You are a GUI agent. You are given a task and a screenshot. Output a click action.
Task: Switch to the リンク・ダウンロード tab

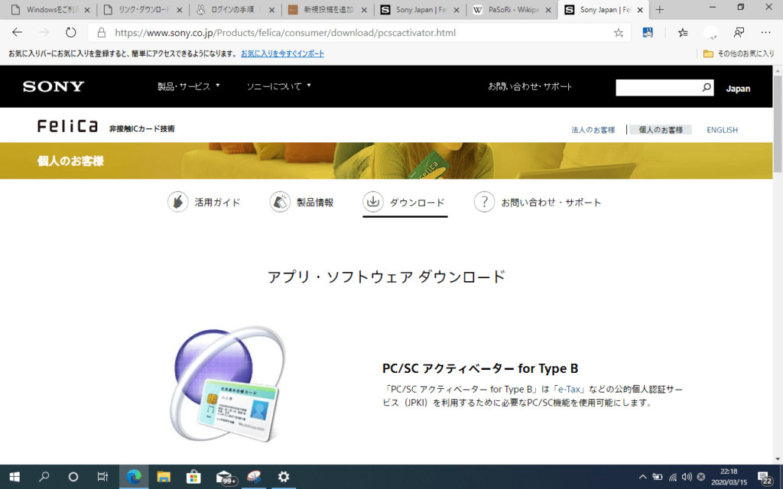(x=142, y=10)
